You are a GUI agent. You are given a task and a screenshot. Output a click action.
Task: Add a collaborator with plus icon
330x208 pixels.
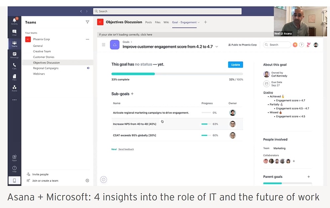[294, 161]
